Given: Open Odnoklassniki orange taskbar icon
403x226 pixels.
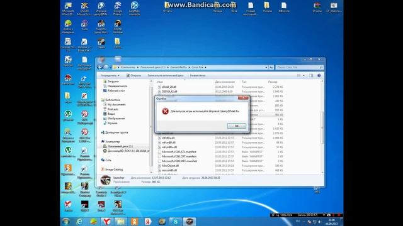Looking at the screenshot, I should (134, 222).
